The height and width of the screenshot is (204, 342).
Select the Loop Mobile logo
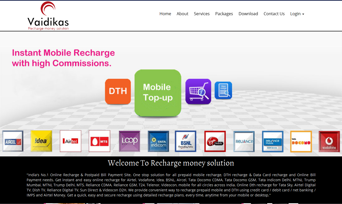coord(130,141)
